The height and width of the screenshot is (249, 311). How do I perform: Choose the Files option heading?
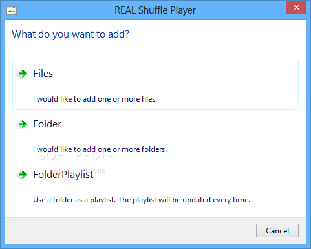[x=43, y=74]
